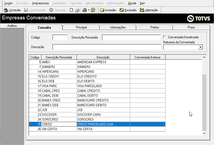Open the Natureza da Conveniada dropdown
Viewport: 214px width, 145px height.
coord(200,47)
